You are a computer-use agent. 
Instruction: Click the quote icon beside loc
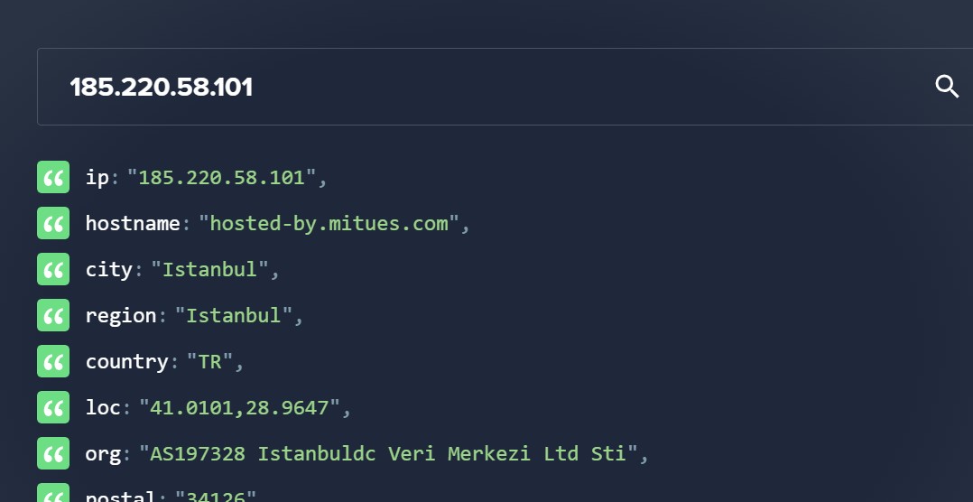(x=53, y=408)
